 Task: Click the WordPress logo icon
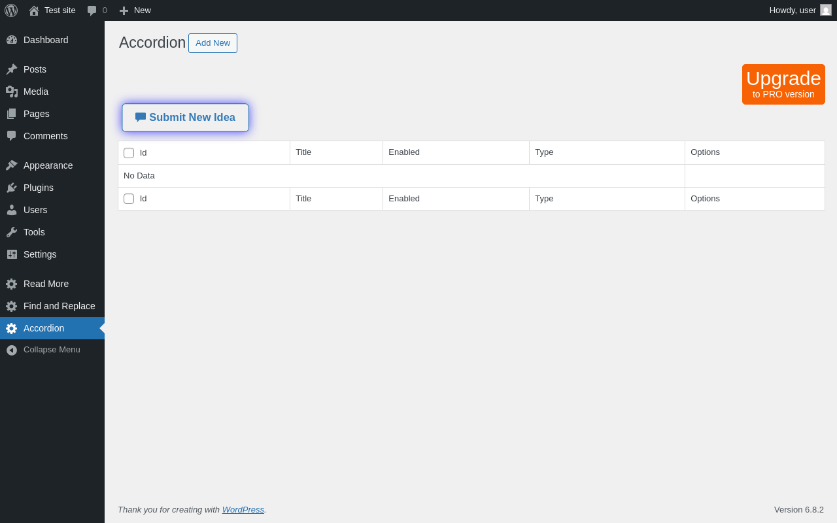(x=11, y=10)
